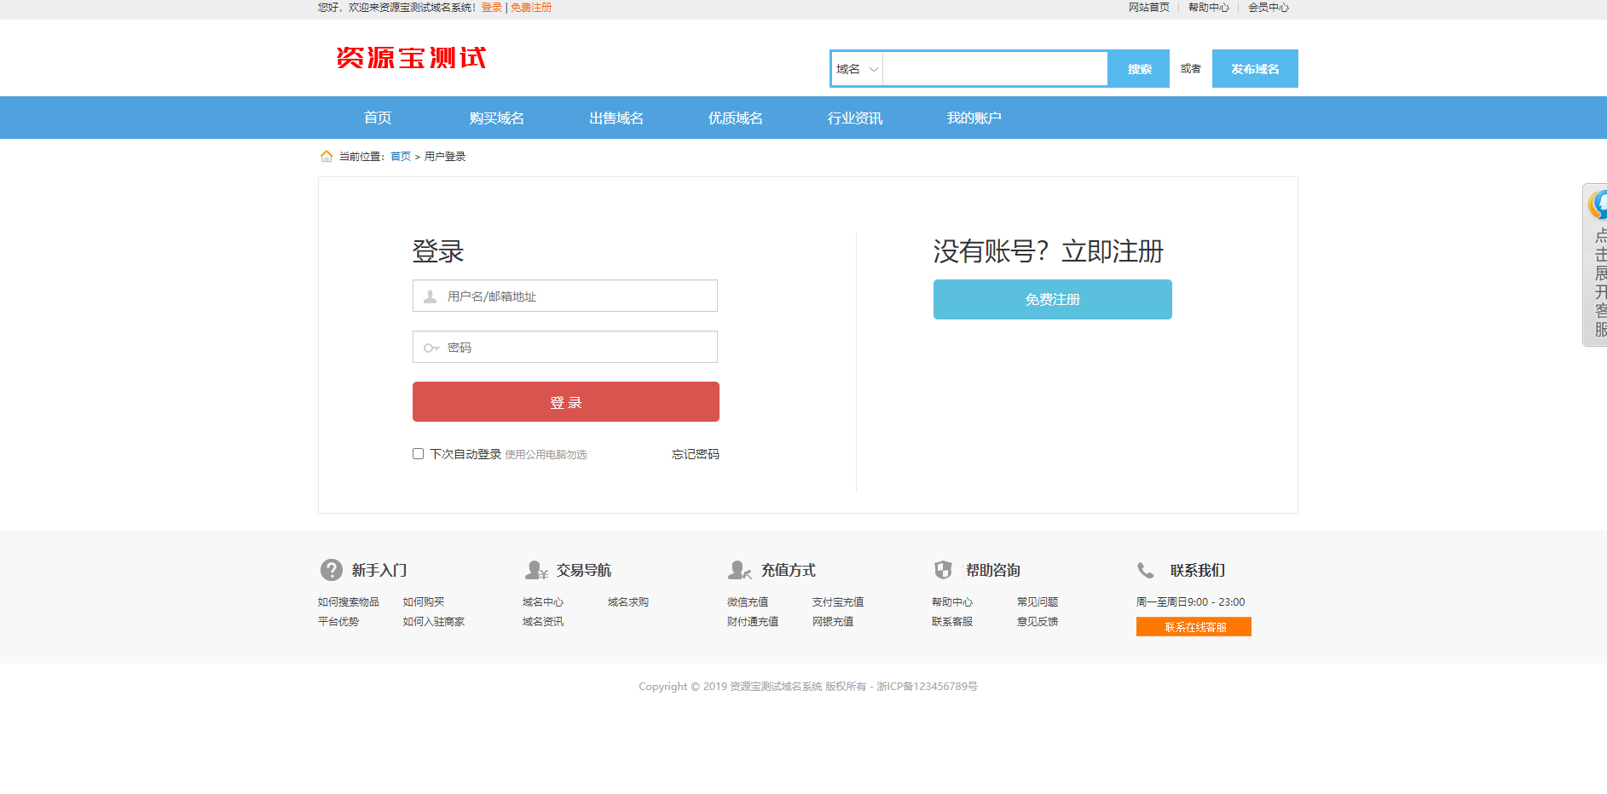Click the 忘记密码 link

[x=695, y=454]
